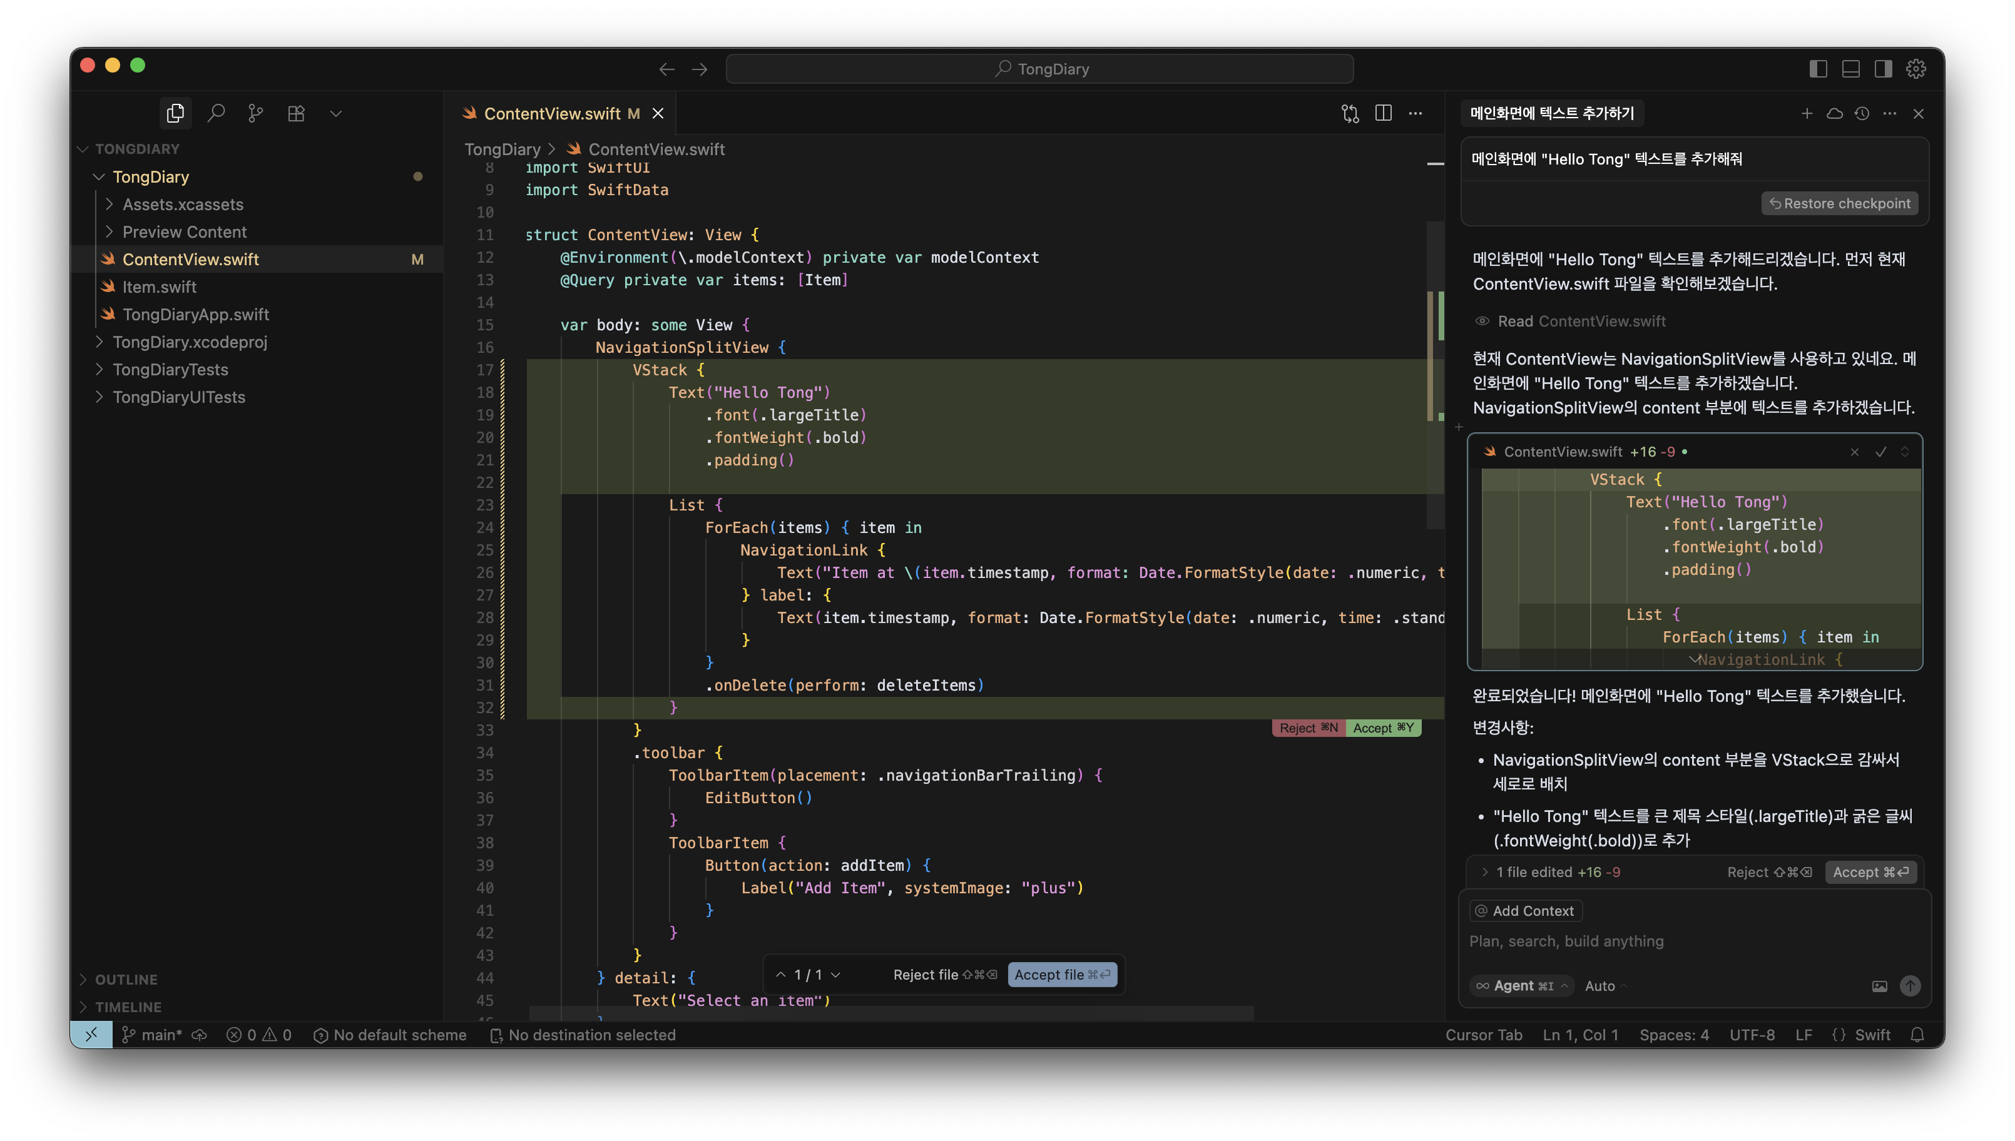Open the notifications bell in status bar
Image resolution: width=2015 pixels, height=1141 pixels.
(1917, 1035)
